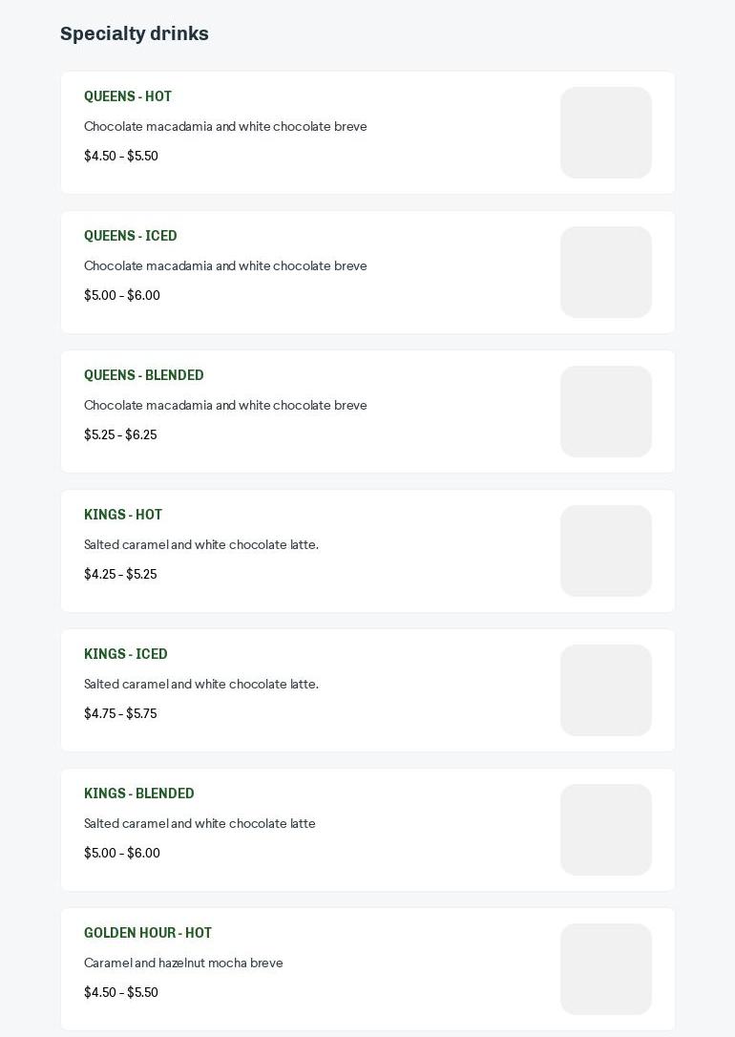Tap the Kings - Hot thumbnail
735x1037 pixels.
[606, 551]
